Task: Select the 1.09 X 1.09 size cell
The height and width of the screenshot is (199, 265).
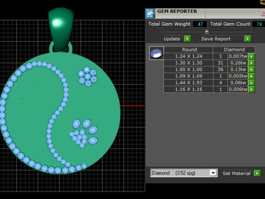Action: tap(188, 76)
